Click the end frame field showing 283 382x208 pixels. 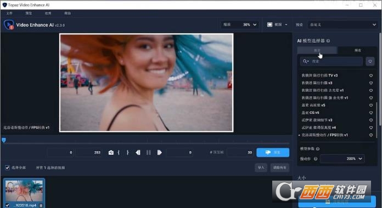[x=89, y=153]
